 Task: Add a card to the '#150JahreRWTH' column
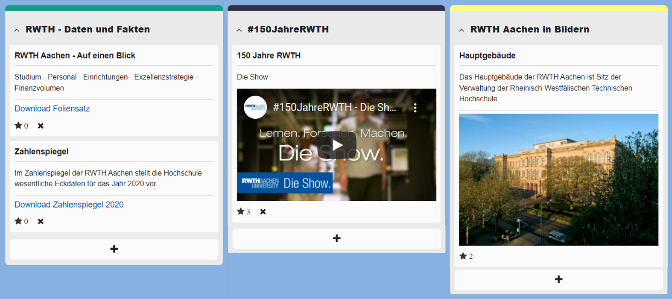tap(336, 238)
